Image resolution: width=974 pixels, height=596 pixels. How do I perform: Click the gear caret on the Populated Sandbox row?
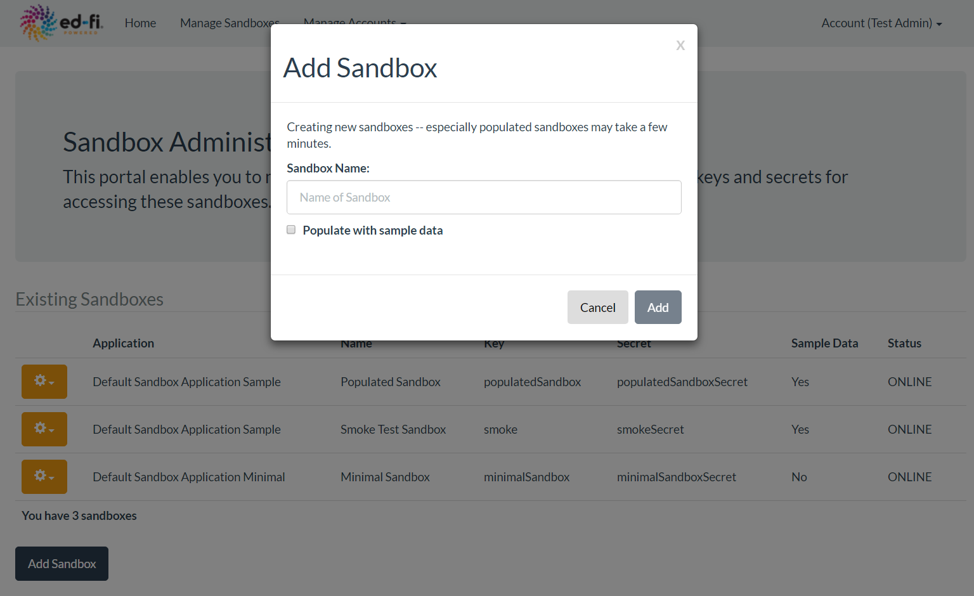tap(50, 384)
